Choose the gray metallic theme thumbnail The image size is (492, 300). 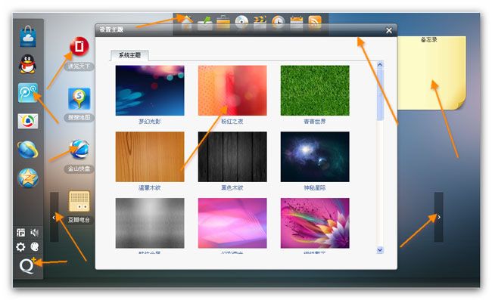coord(150,223)
